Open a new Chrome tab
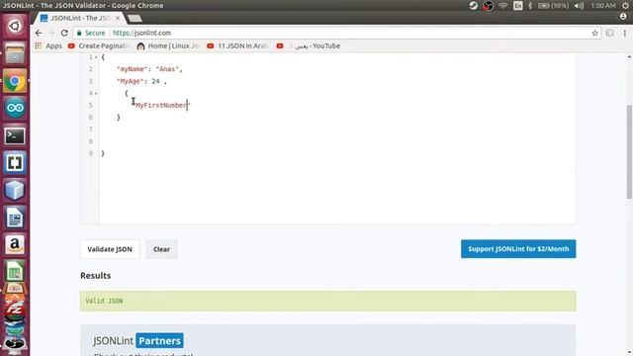The width and height of the screenshot is (633, 356). click(135, 18)
